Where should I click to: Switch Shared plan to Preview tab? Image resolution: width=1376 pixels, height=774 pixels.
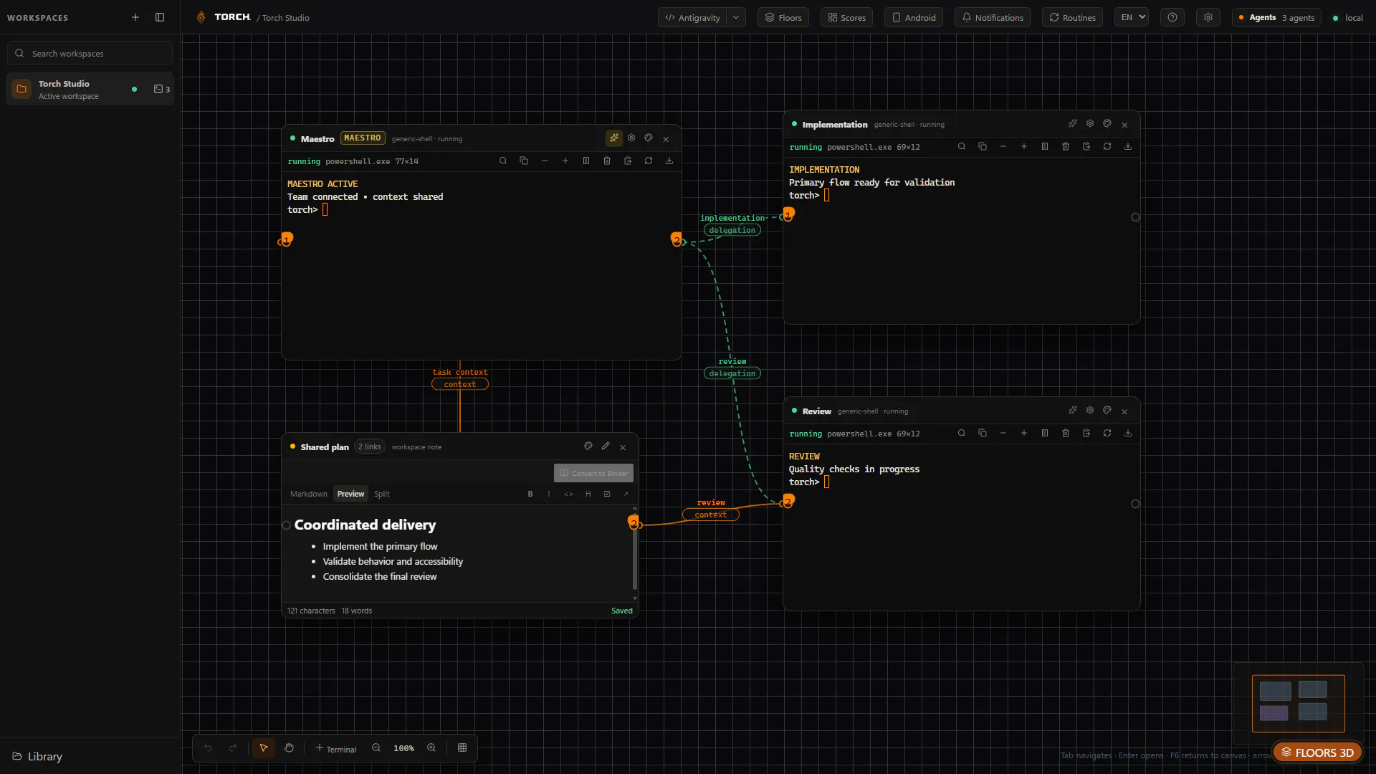coord(351,494)
